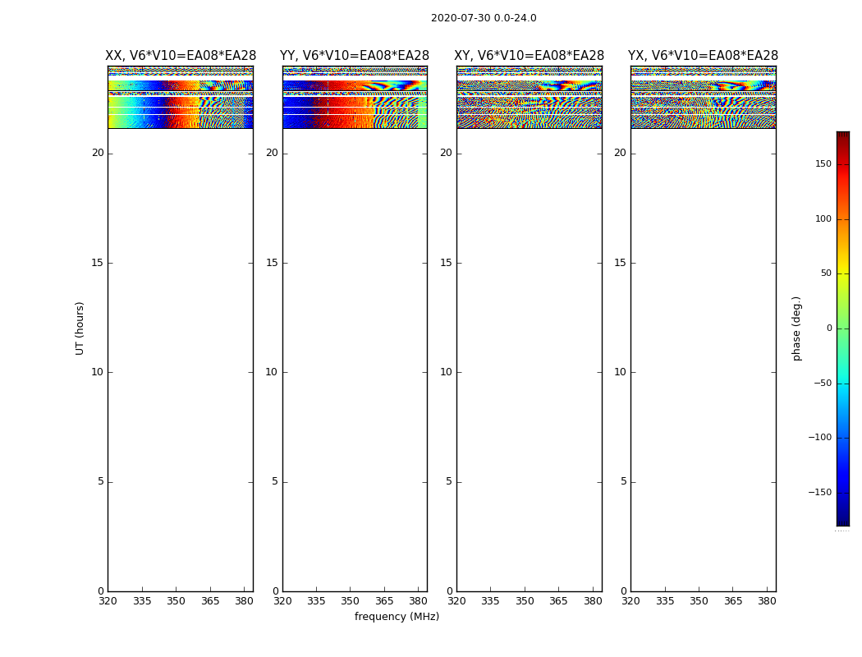Click the 15 hour tick beside XY panel

(446, 263)
